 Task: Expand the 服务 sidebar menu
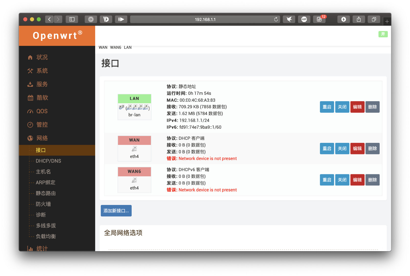pyautogui.click(x=42, y=84)
